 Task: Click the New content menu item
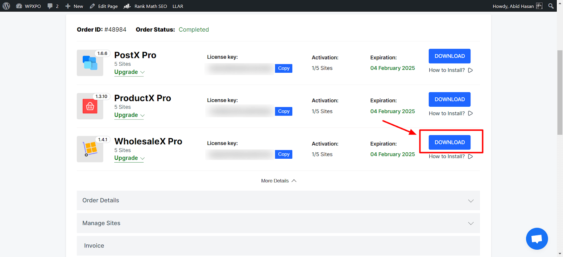(x=74, y=6)
